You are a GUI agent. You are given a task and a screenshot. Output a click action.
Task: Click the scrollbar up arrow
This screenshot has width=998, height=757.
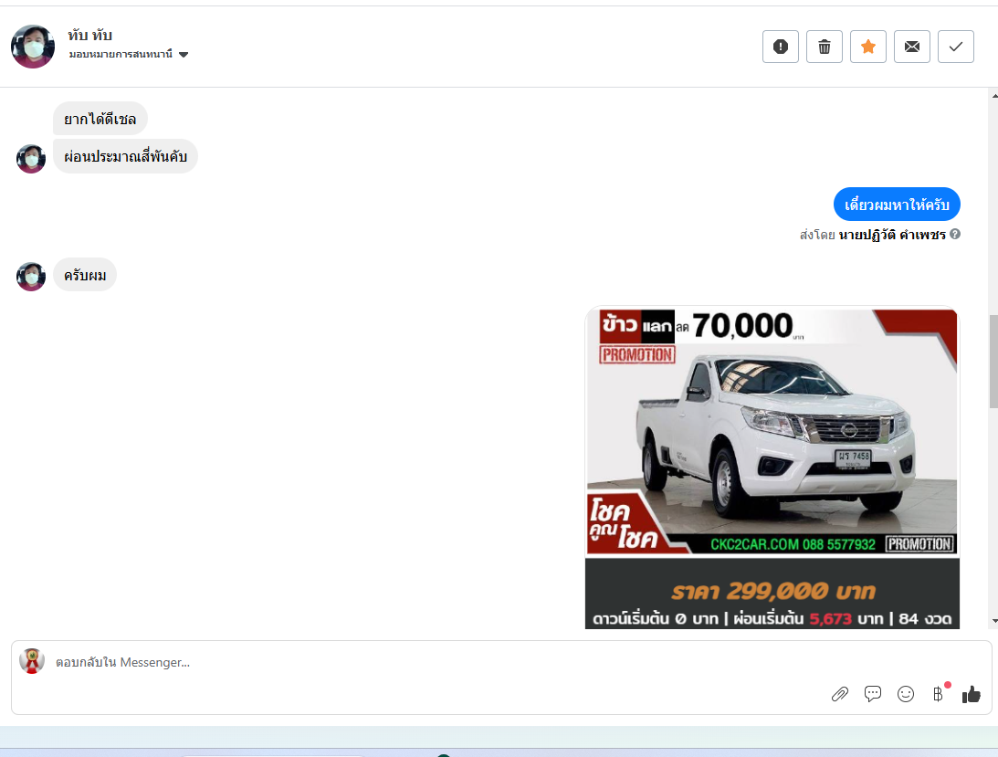coord(994,96)
